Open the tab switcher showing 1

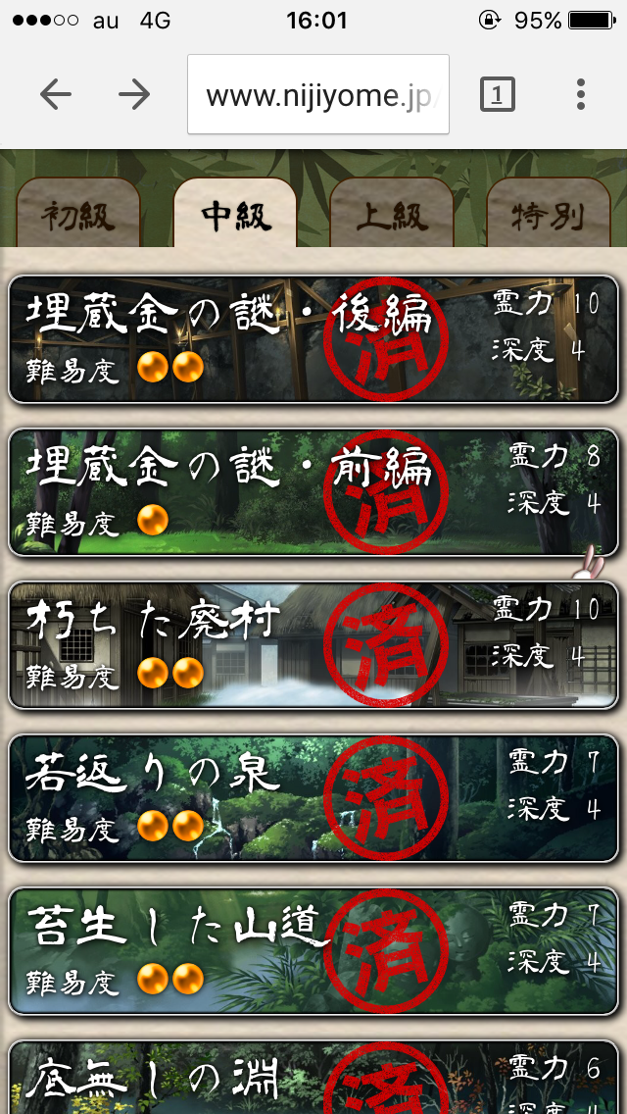497,94
